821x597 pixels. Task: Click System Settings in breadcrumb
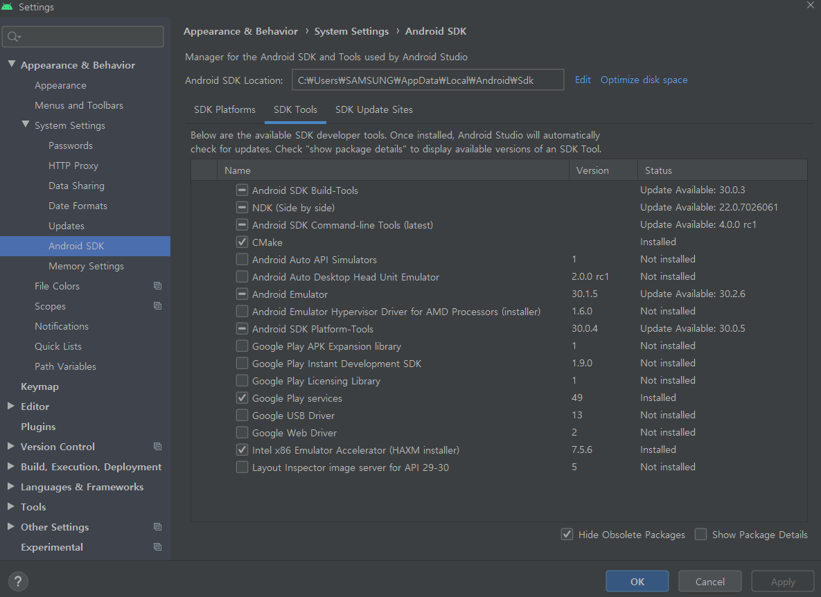pos(351,31)
